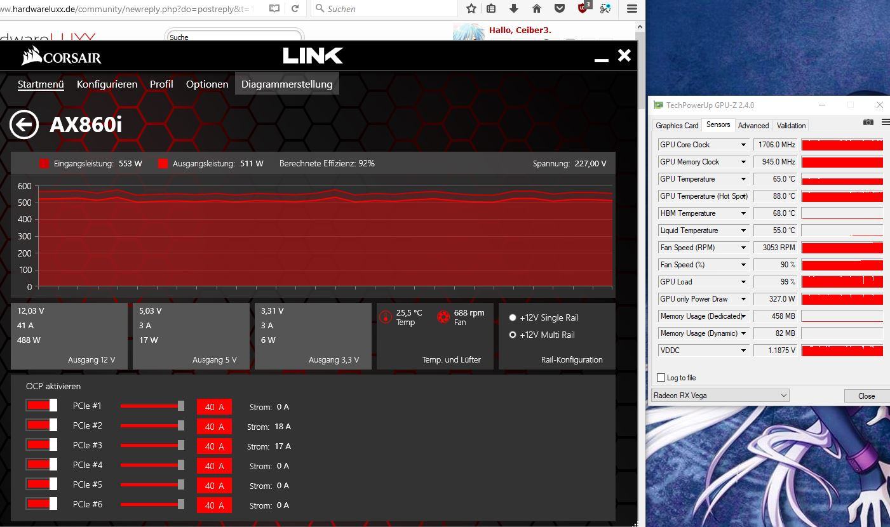The image size is (890, 527).
Task: Click the Close button in GPU-Z
Action: click(x=866, y=396)
